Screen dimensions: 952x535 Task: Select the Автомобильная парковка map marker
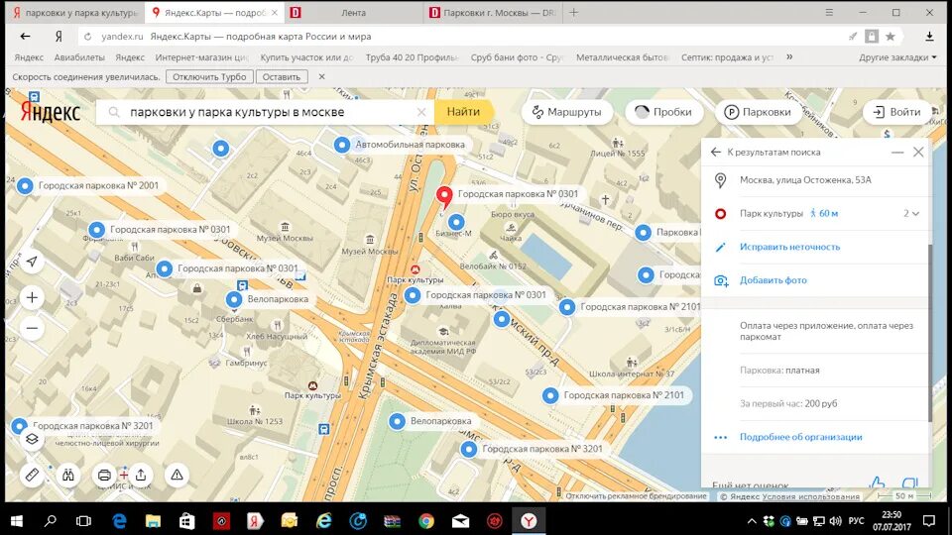tap(342, 145)
